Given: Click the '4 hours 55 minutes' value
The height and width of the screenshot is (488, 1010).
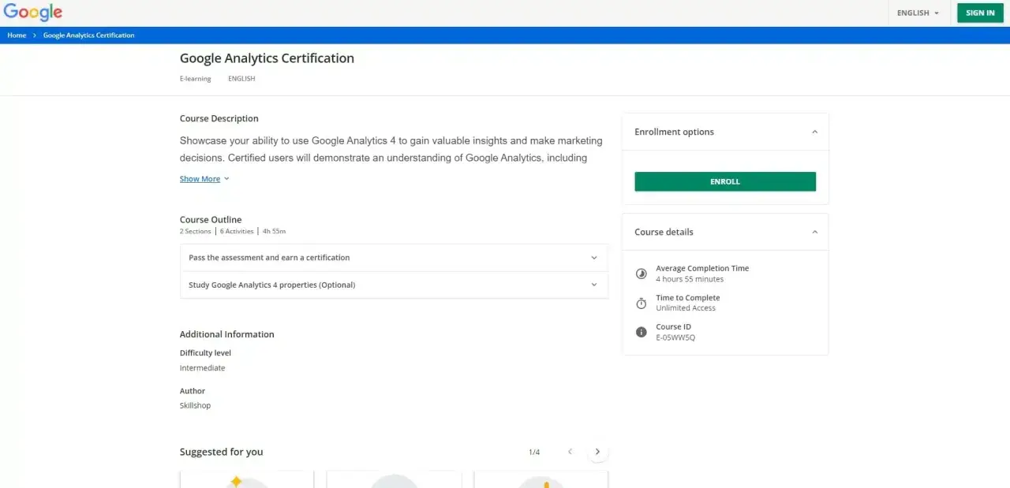Looking at the screenshot, I should [690, 279].
